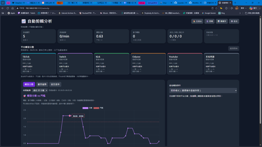Expand the 即時模式 trigger event dropdown
This screenshot has width=262, height=147.
coord(203,91)
